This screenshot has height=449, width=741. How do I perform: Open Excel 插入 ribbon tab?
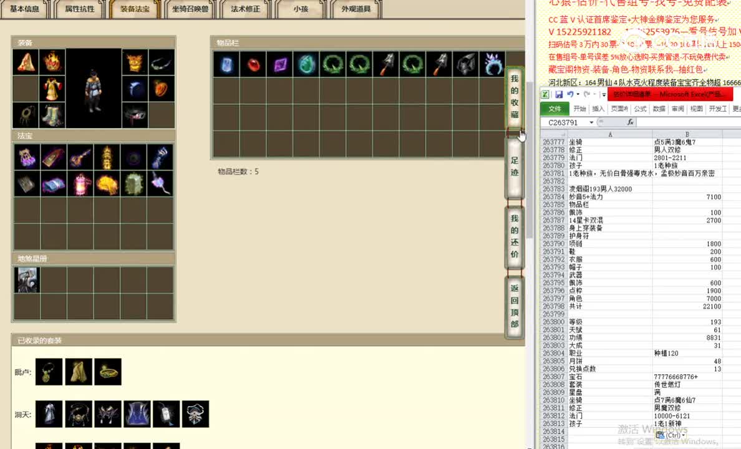coord(598,109)
